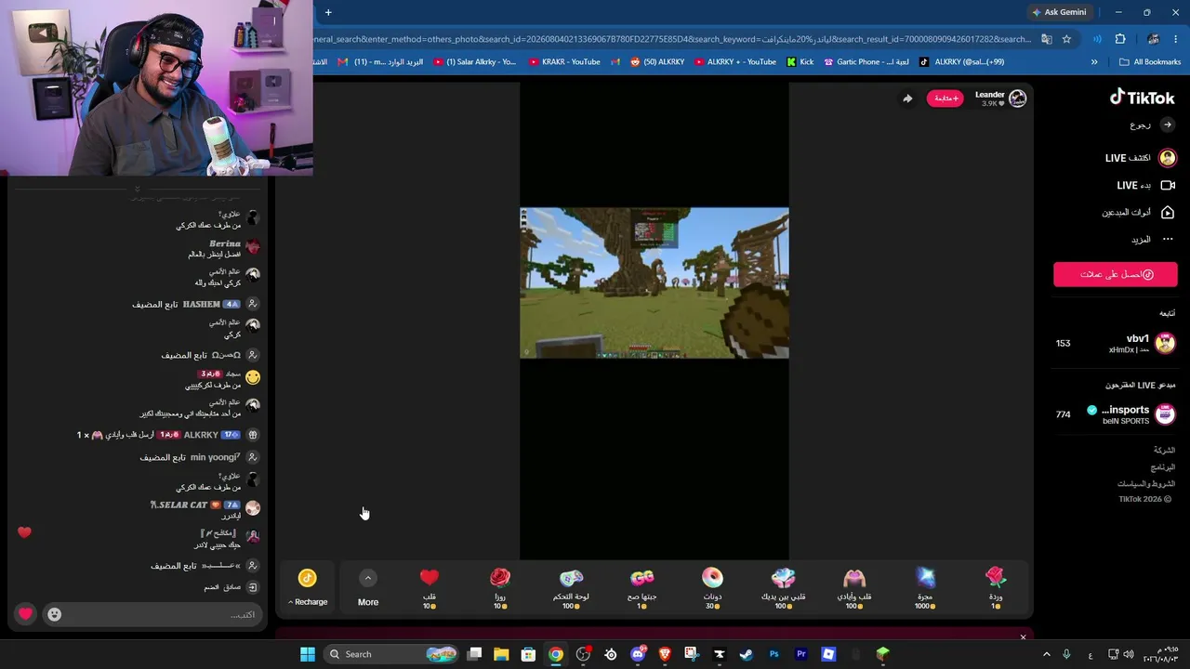Send the قلب heart gift
Image resolution: width=1190 pixels, height=669 pixels.
click(x=429, y=588)
